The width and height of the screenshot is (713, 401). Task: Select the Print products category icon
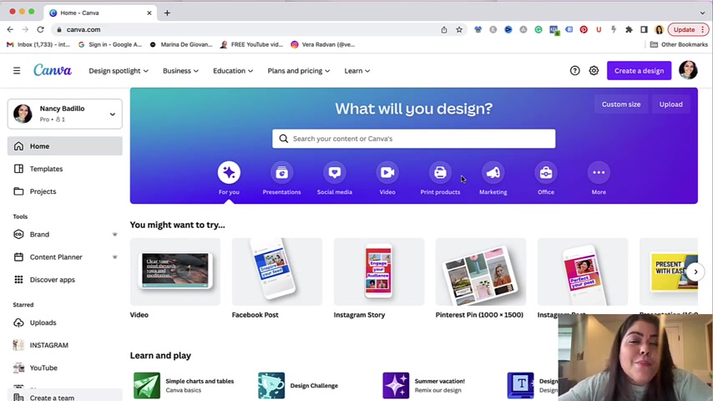point(440,172)
